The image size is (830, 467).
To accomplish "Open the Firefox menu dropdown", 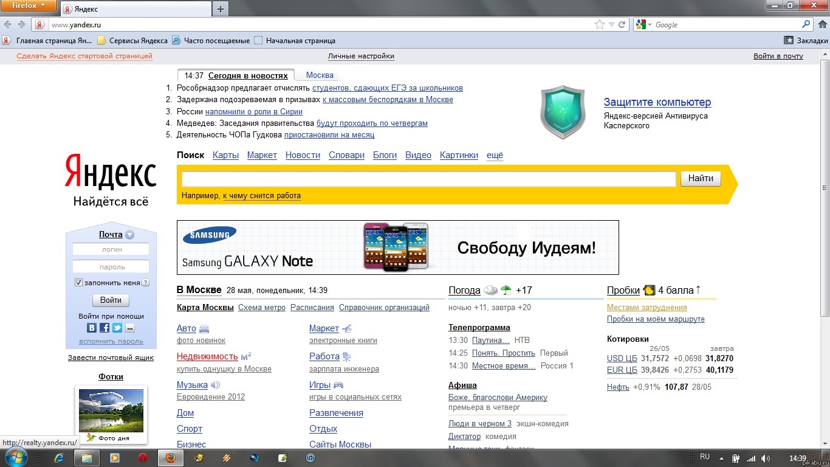I will click(29, 5).
